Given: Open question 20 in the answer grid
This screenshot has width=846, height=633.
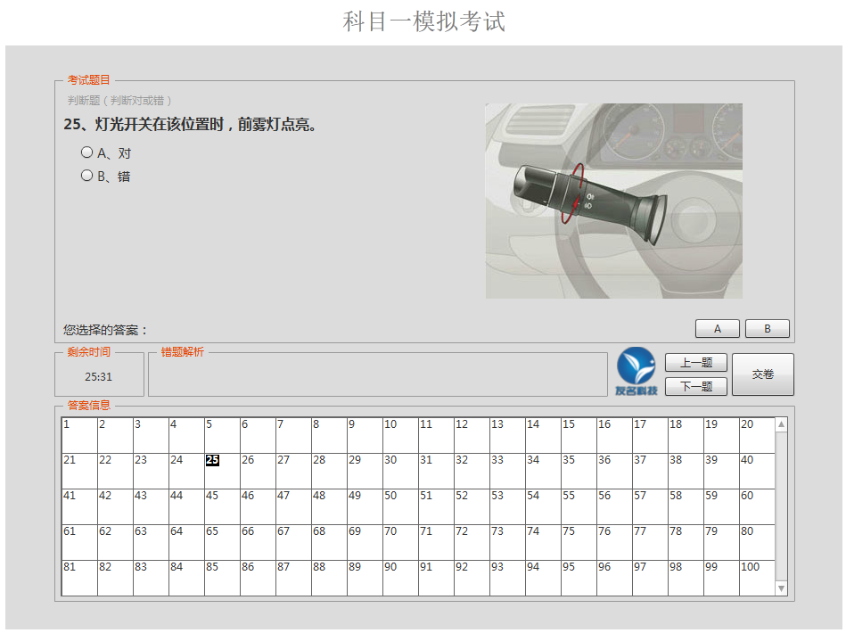Looking at the screenshot, I should tap(756, 434).
